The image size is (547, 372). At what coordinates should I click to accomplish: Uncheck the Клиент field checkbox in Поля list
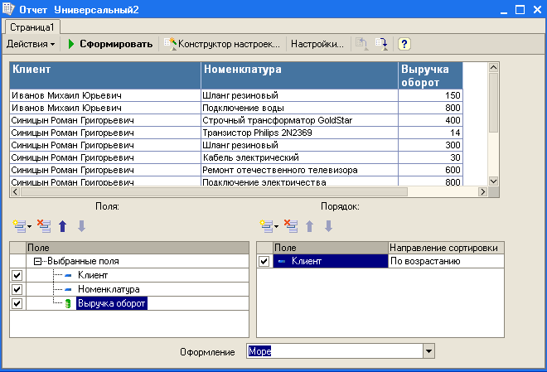17,275
